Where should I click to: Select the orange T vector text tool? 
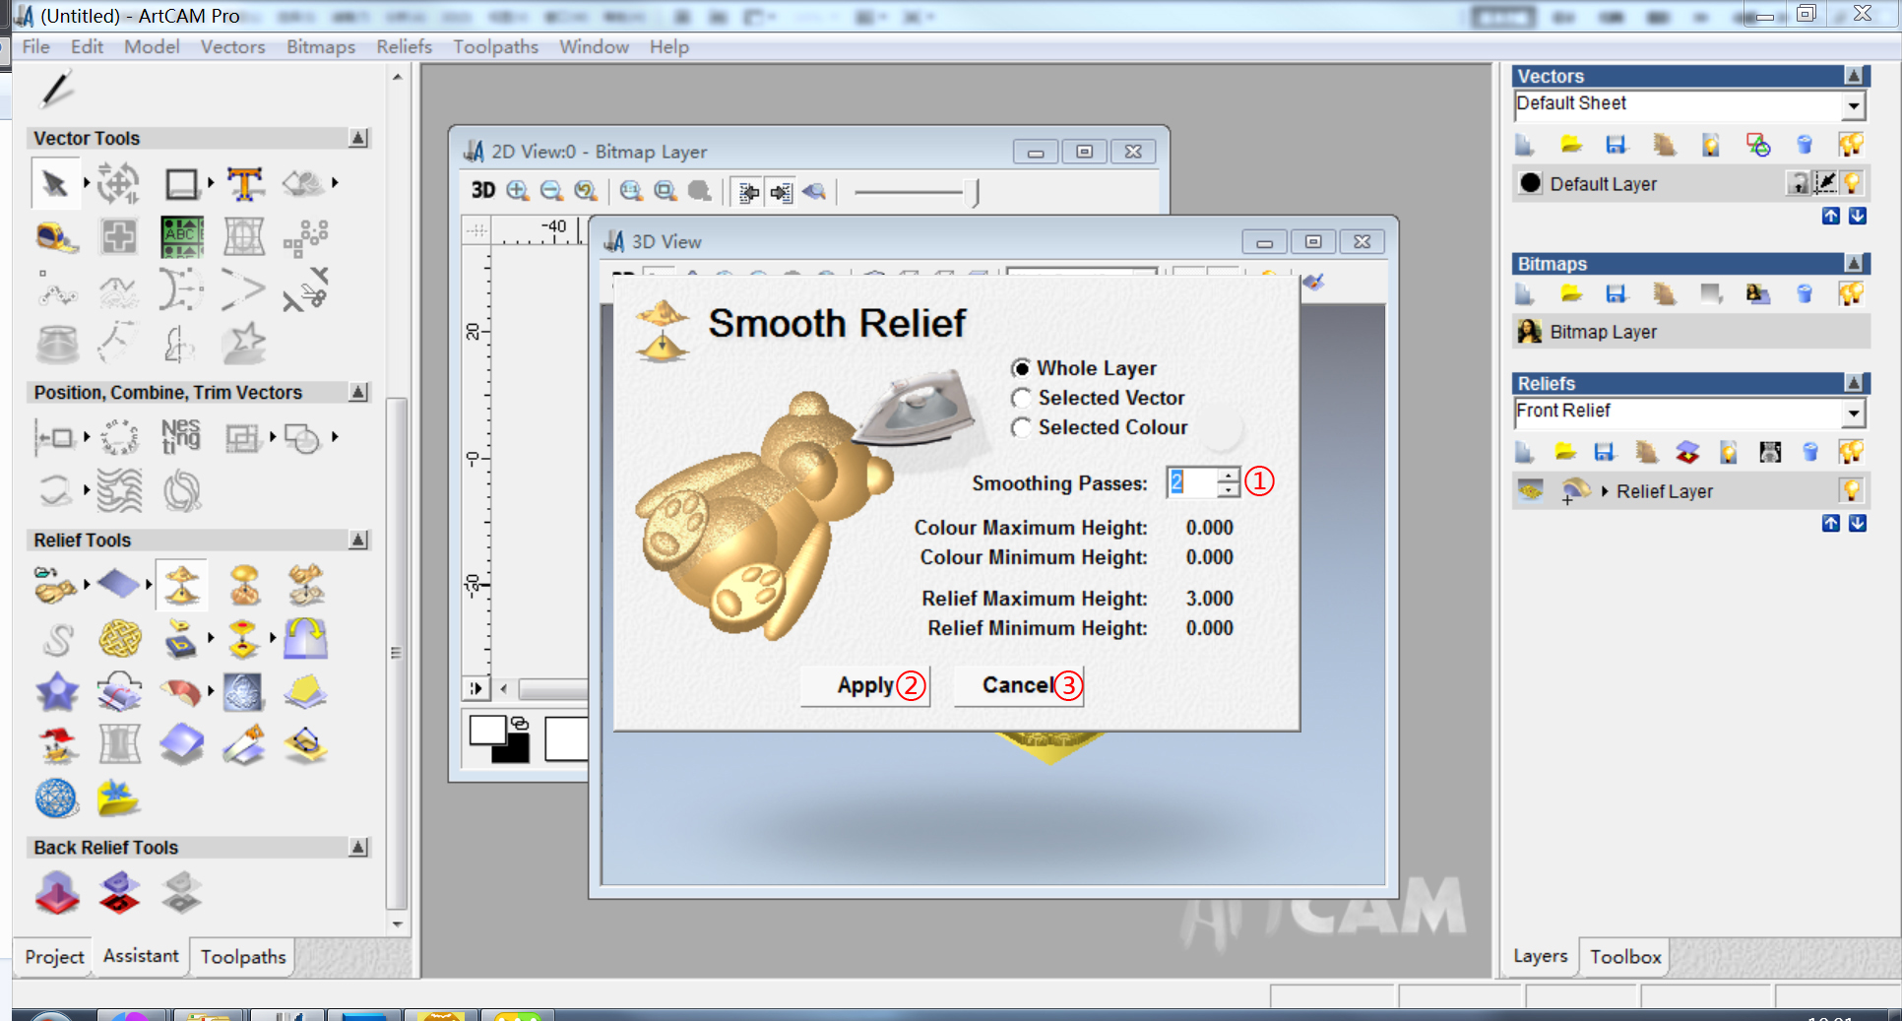[x=245, y=183]
